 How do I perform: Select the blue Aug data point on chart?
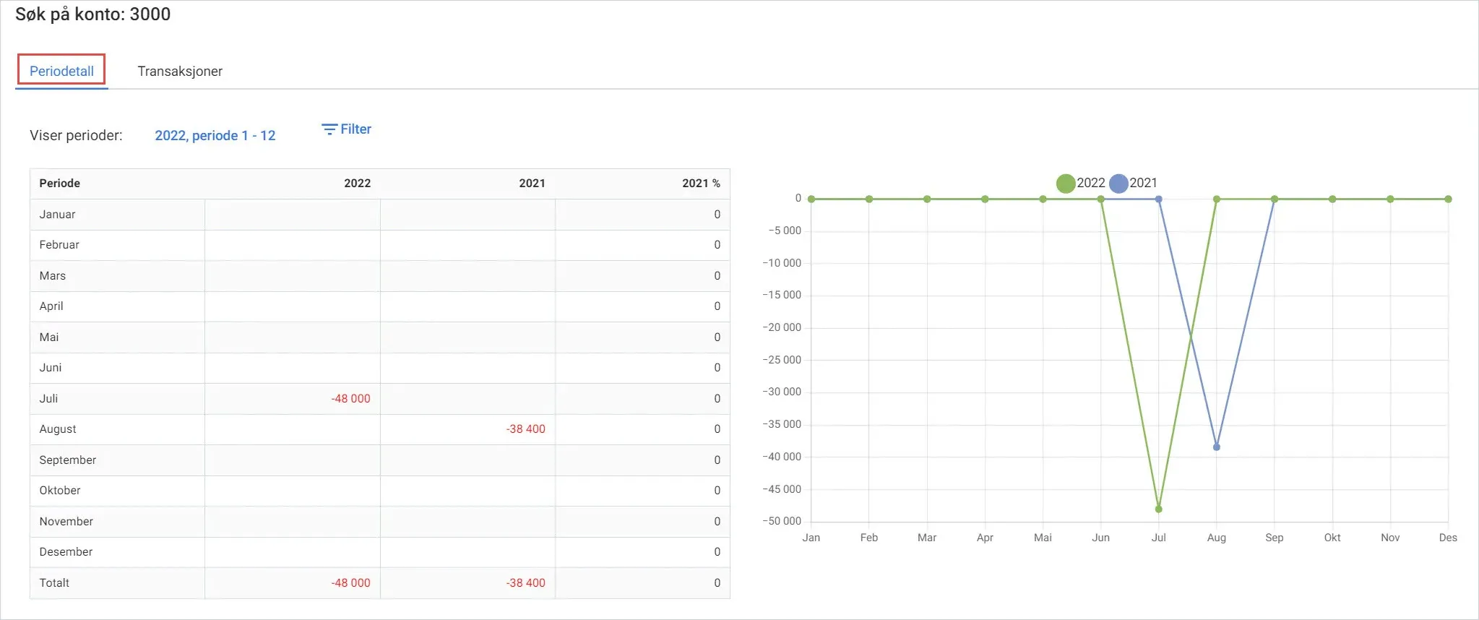1216,447
